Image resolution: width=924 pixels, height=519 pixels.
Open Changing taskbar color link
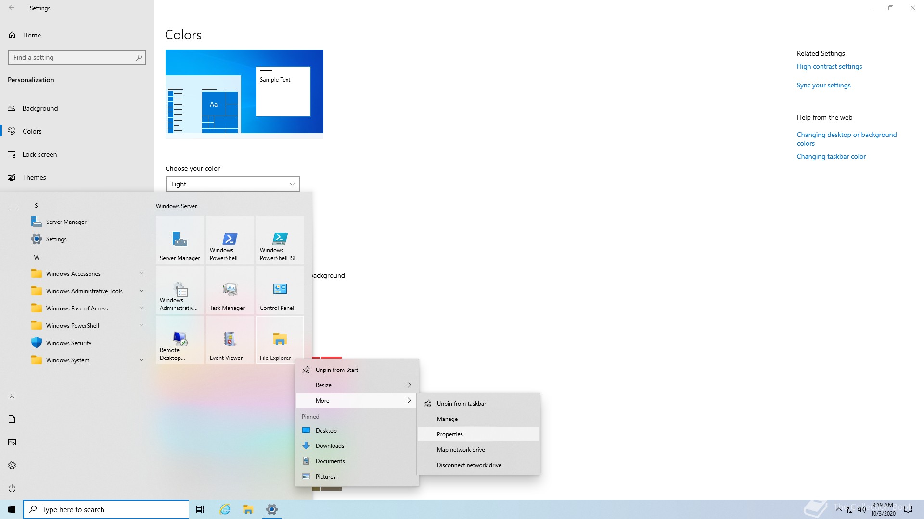pyautogui.click(x=831, y=157)
